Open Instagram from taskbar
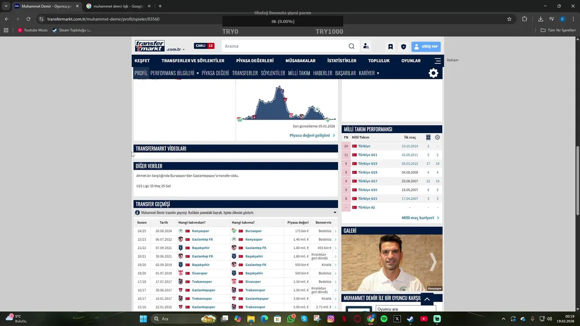The width and height of the screenshot is (580, 326). (x=331, y=319)
